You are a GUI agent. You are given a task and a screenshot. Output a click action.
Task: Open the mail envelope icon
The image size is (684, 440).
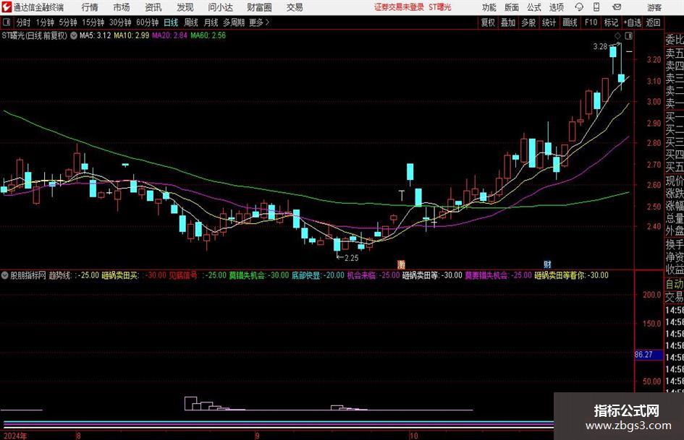[617, 7]
